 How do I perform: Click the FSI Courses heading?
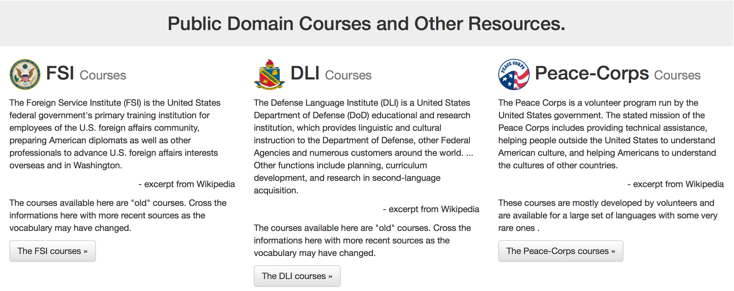(86, 74)
